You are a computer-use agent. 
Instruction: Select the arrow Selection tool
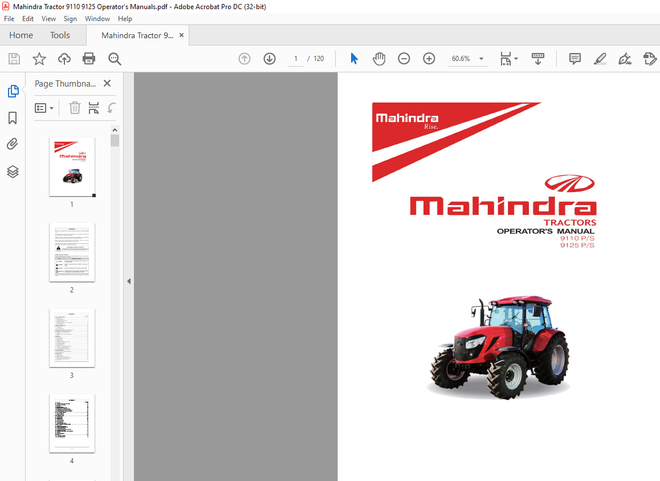pos(354,59)
